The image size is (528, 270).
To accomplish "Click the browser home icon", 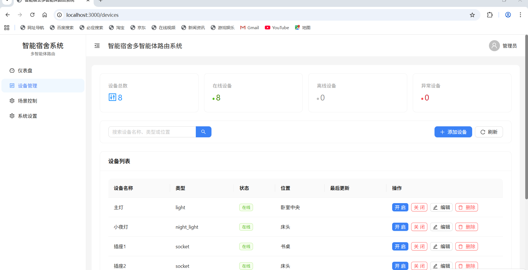I will [45, 15].
